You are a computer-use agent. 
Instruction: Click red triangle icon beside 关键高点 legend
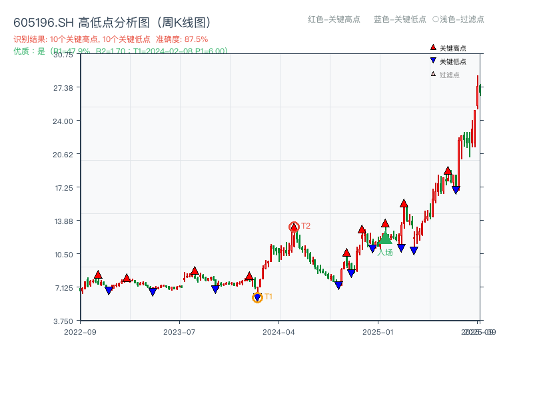433,47
